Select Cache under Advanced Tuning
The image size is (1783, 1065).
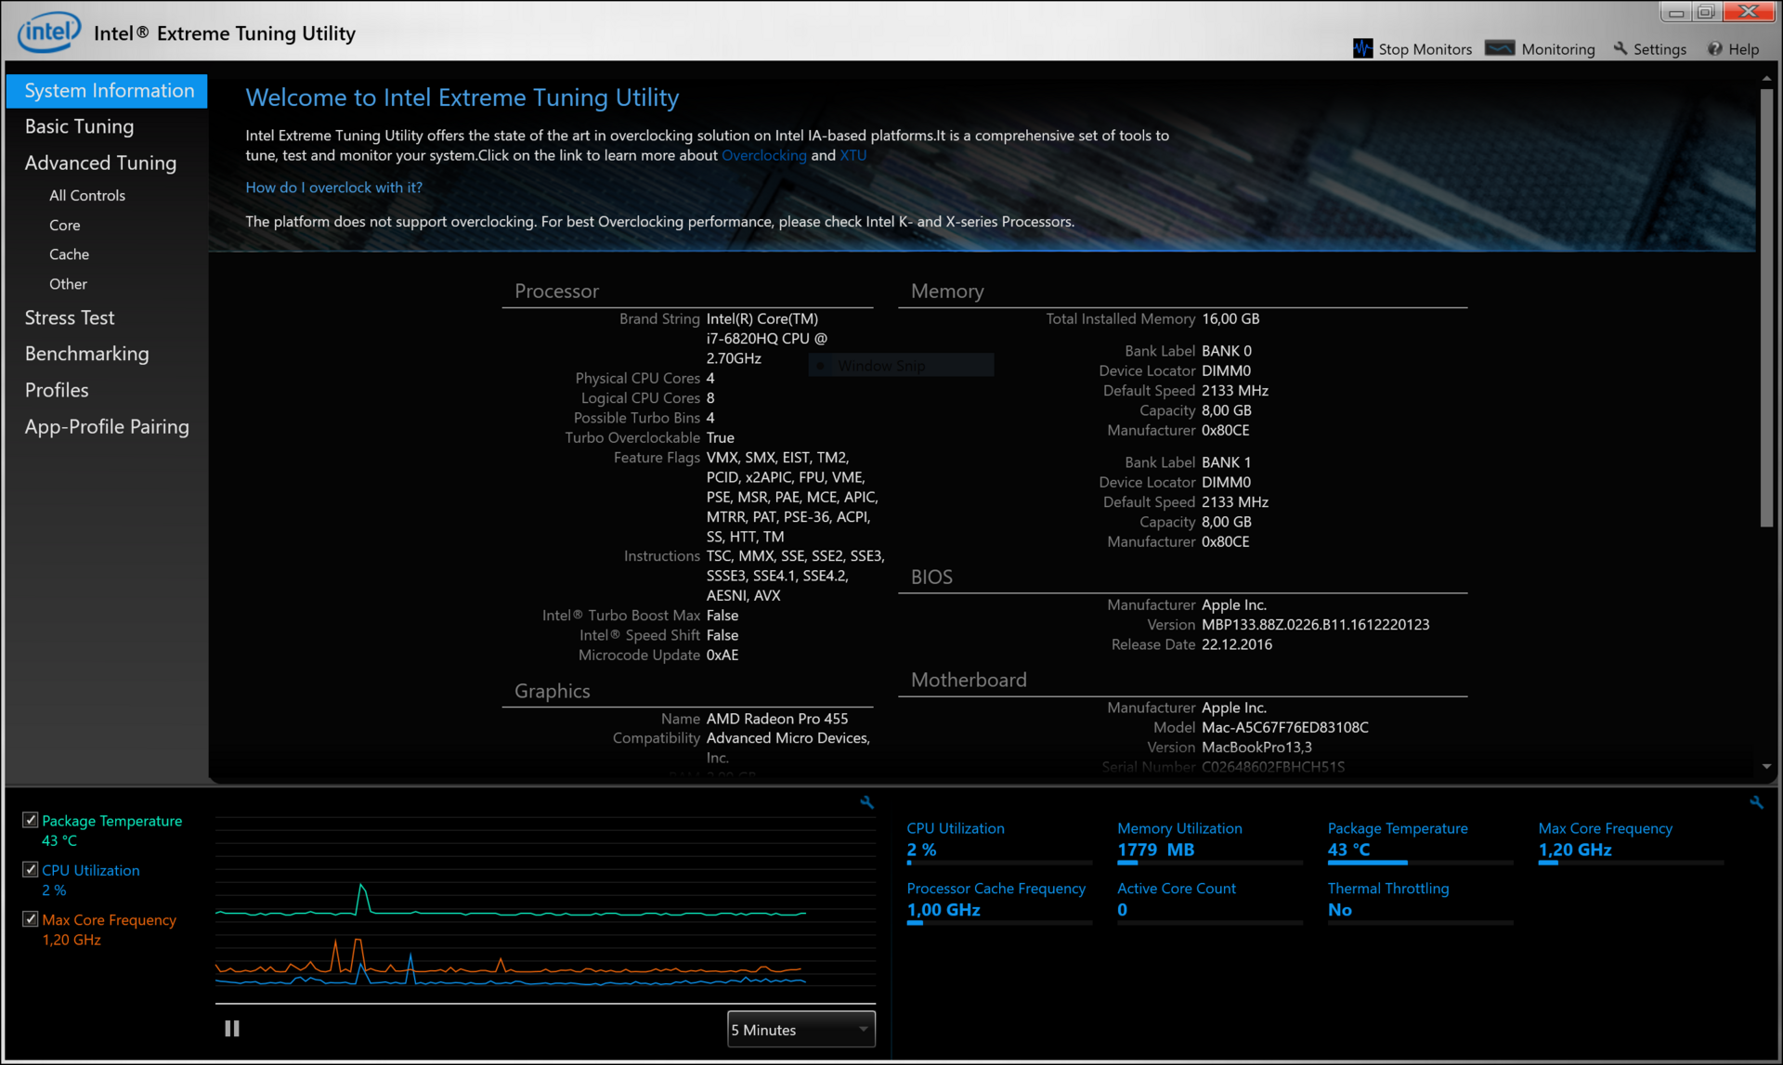pyautogui.click(x=69, y=254)
